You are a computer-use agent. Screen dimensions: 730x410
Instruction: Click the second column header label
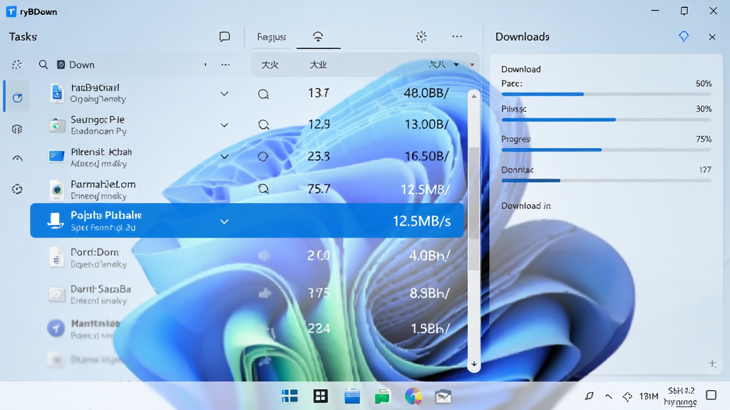pos(319,65)
